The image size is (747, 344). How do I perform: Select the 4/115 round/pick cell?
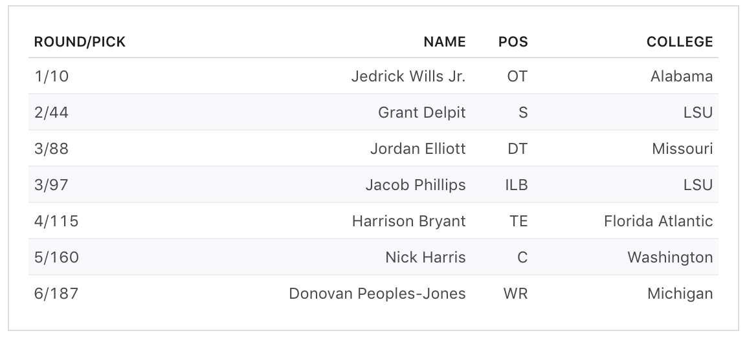point(56,221)
